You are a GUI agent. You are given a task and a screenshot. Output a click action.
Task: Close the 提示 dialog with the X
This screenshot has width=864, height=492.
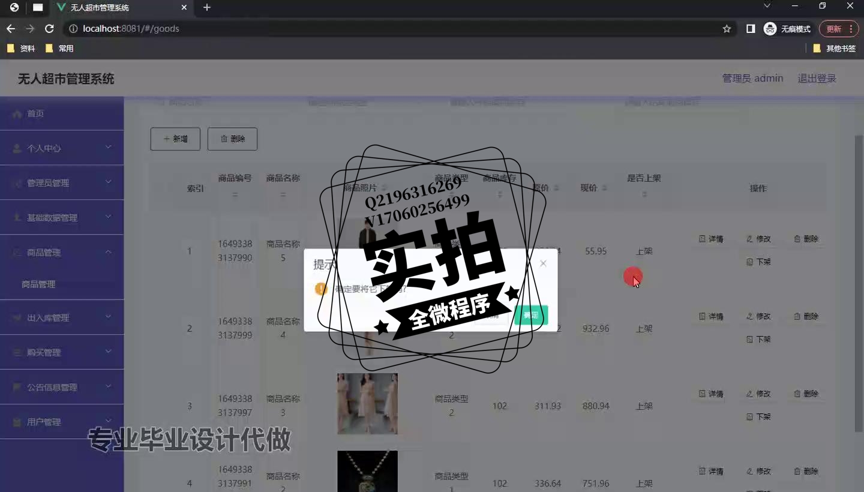543,263
